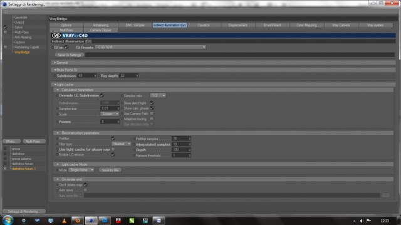
Task: Show hidden tray icons arrow
Action: 355,221
